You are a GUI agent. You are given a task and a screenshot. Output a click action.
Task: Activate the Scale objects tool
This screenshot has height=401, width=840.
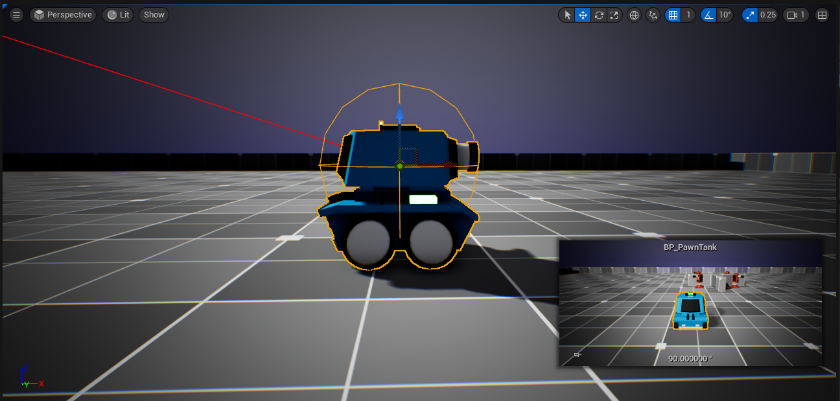point(614,15)
